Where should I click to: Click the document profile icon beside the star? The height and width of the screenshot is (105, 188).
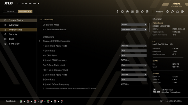(x=147, y=11)
